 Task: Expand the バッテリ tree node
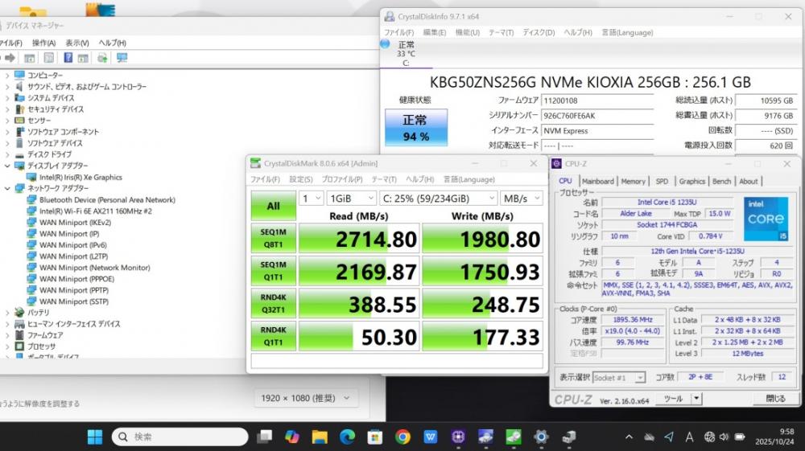click(x=7, y=313)
